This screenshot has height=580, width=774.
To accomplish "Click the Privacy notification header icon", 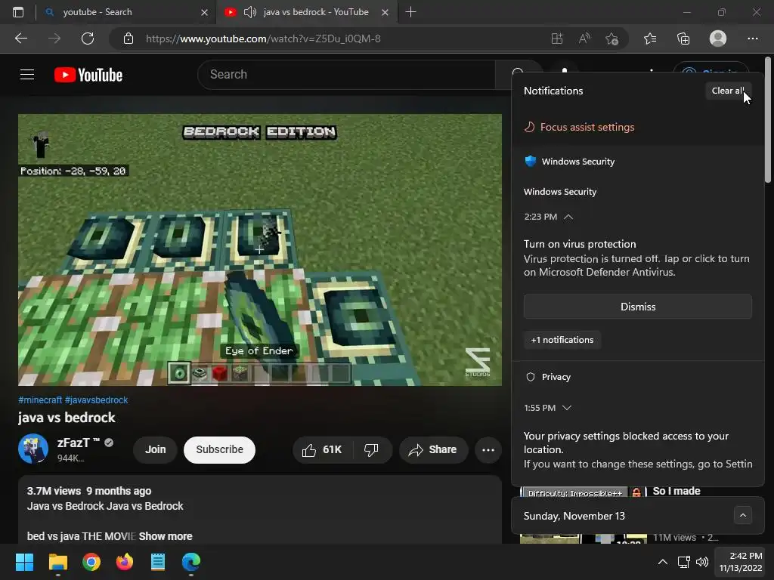I will pos(531,377).
